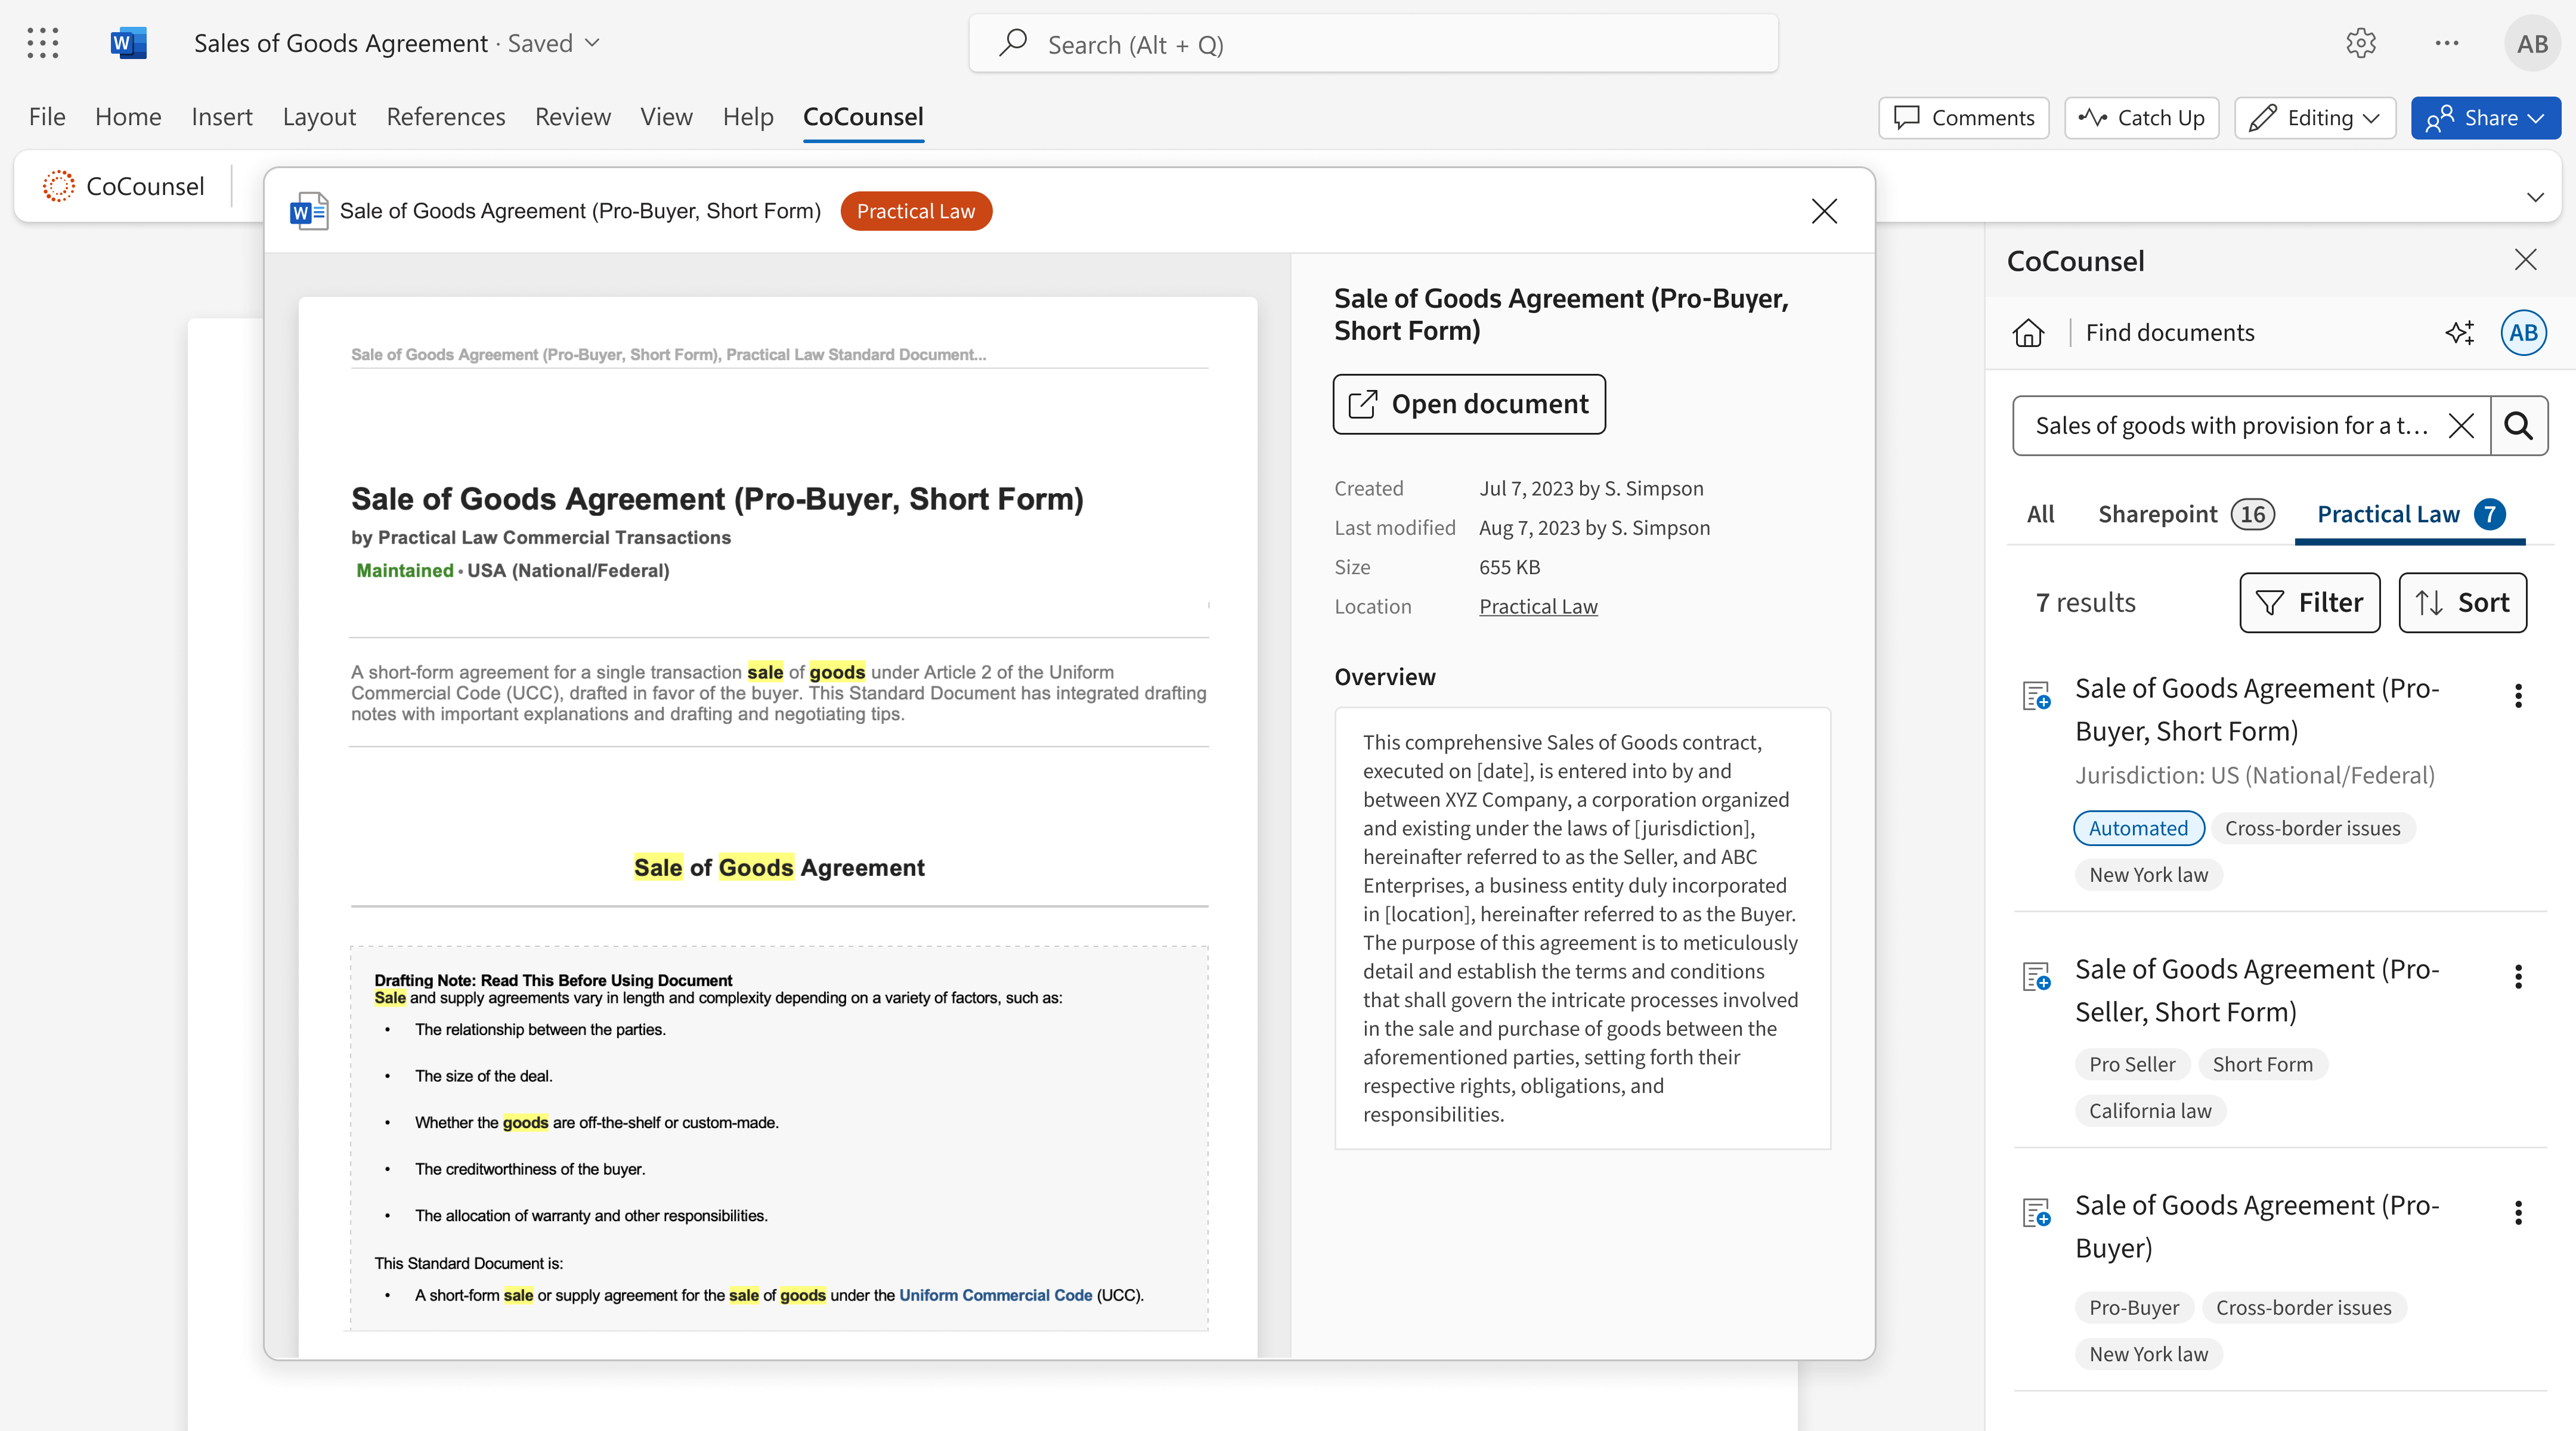Viewport: 2576px width, 1431px height.
Task: Switch to the Home tab
Action: coord(128,117)
